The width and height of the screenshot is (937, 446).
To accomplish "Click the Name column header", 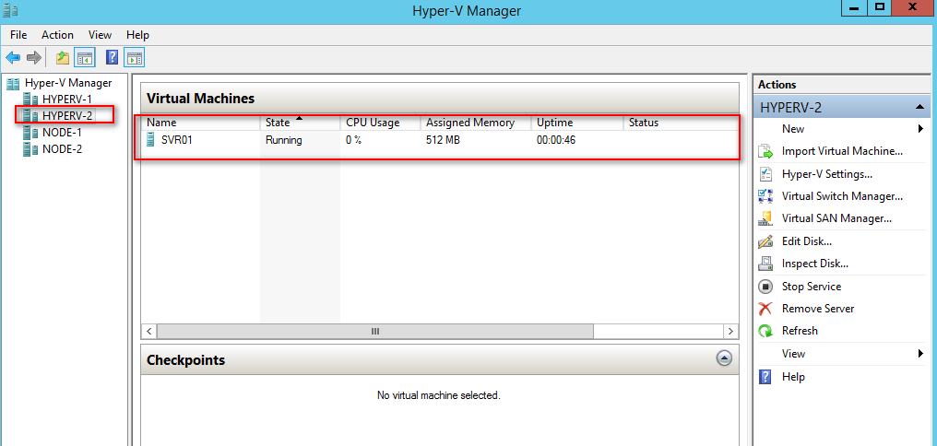I will pos(201,123).
